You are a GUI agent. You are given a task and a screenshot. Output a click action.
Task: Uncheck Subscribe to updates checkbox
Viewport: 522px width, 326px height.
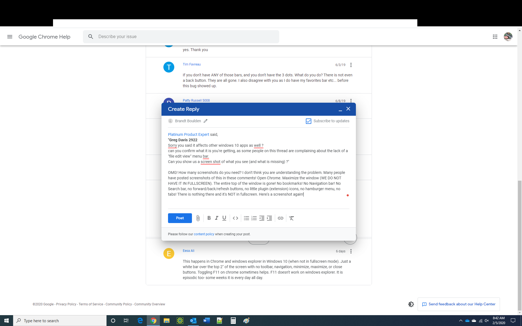pyautogui.click(x=309, y=121)
